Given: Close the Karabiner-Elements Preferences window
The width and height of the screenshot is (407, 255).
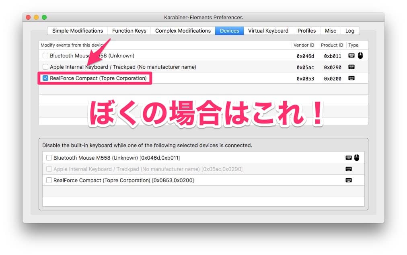Looking at the screenshot, I should [28, 17].
